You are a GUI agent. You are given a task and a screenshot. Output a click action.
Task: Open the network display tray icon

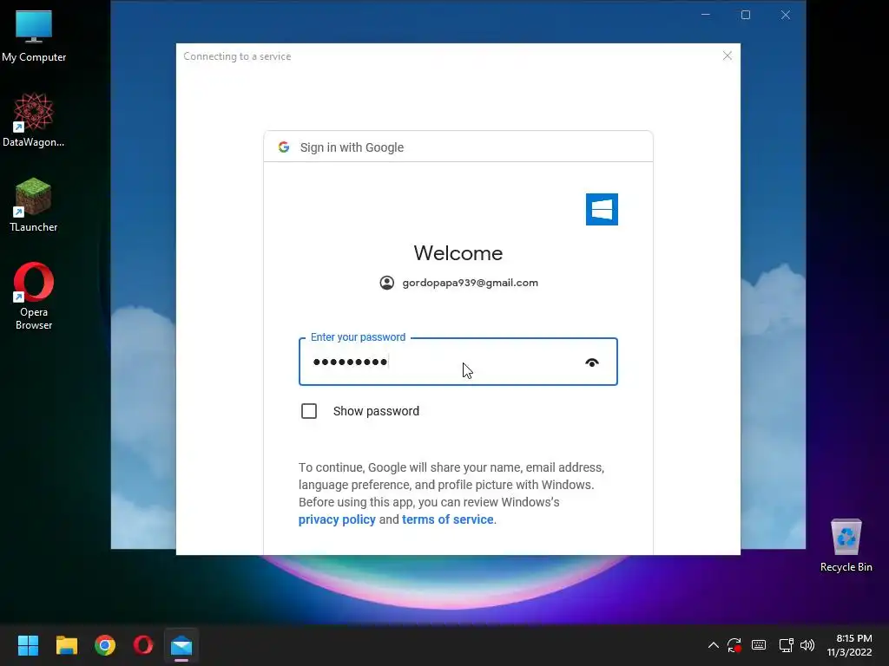[x=786, y=645]
